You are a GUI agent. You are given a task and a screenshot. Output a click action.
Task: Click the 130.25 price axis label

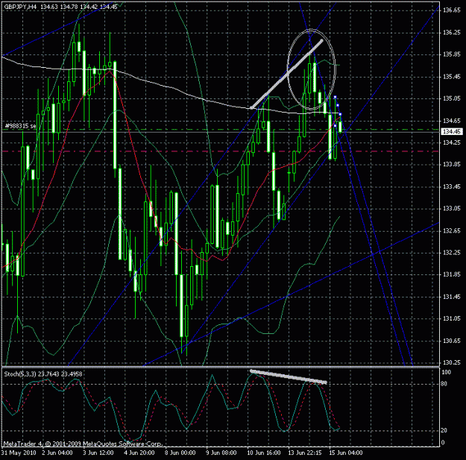click(x=451, y=363)
